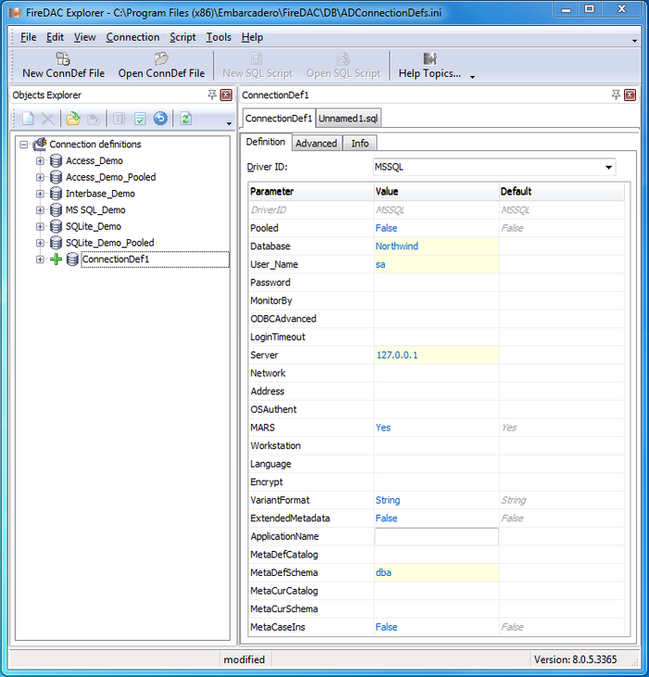Open the Help menu

pyautogui.click(x=252, y=38)
